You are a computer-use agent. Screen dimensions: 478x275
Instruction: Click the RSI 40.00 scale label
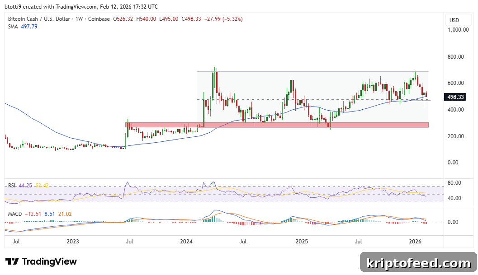click(x=454, y=198)
